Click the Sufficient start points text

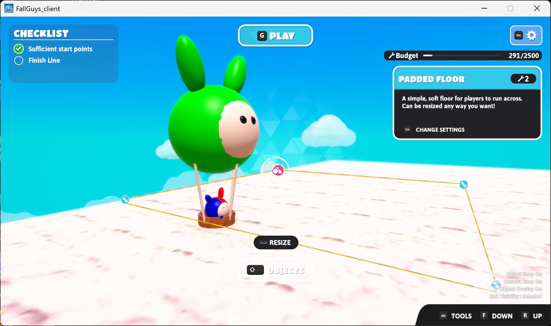60,49
